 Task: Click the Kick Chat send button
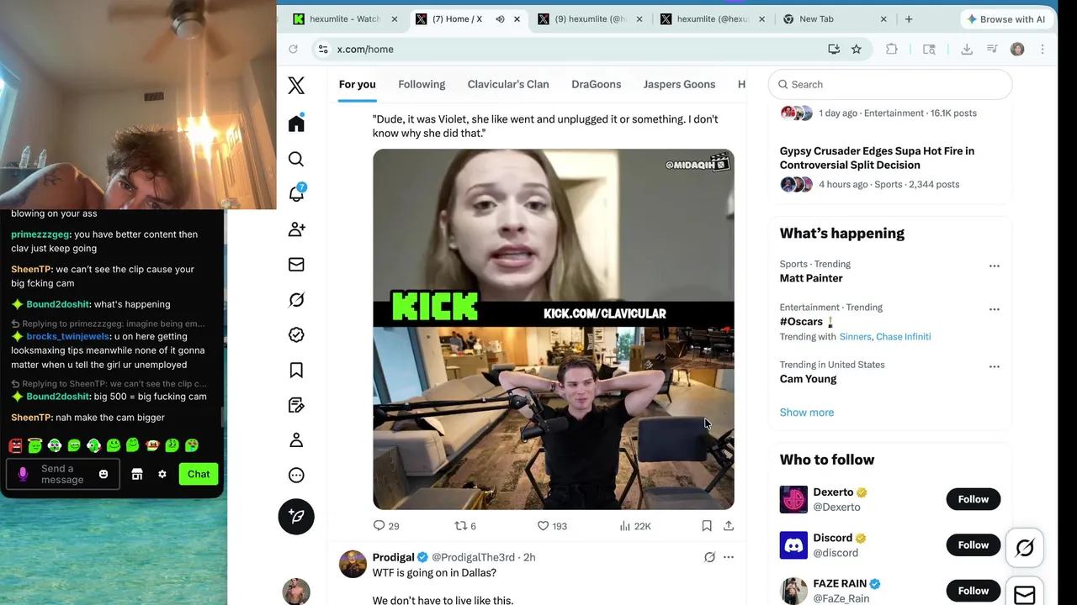pos(199,474)
